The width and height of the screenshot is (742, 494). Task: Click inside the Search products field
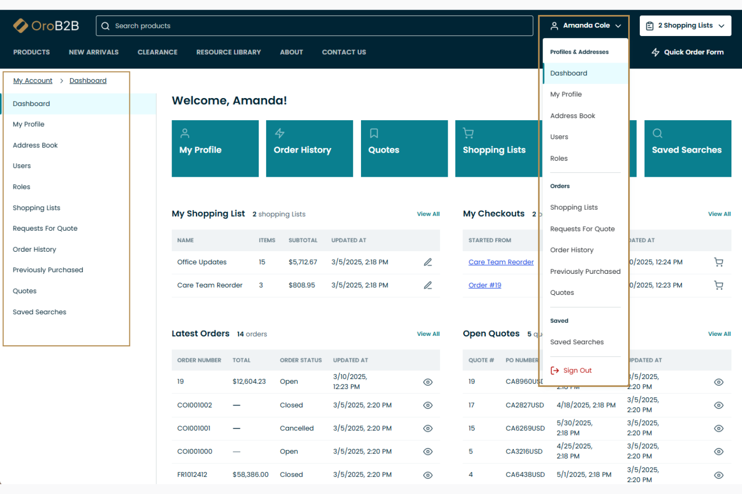(251, 26)
